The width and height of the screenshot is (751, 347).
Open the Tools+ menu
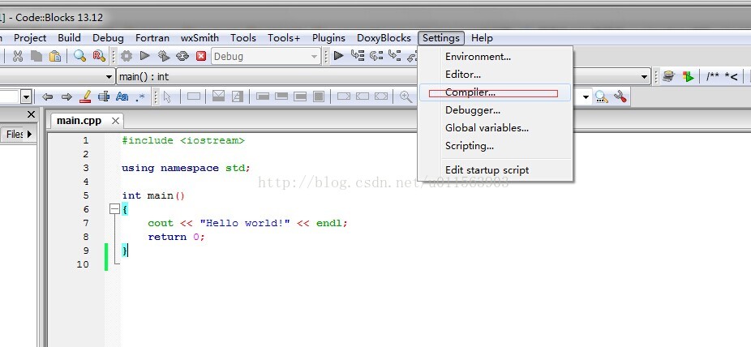pyautogui.click(x=284, y=38)
